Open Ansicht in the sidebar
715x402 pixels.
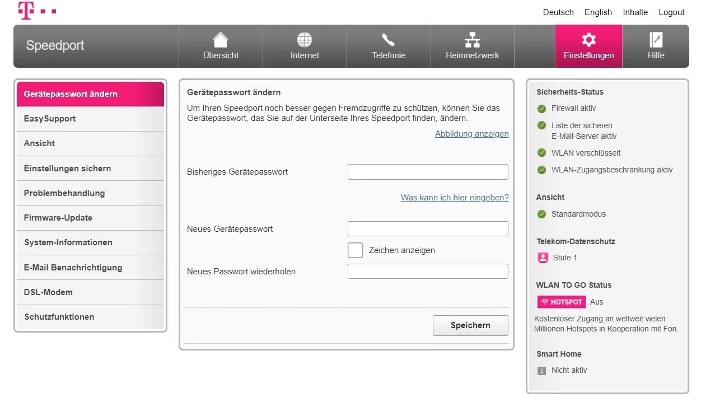point(90,143)
